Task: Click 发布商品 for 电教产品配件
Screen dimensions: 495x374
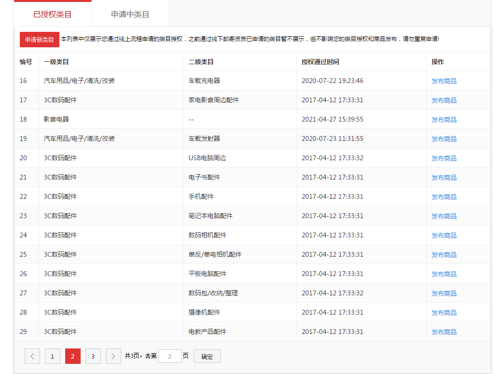Action: coord(443,332)
